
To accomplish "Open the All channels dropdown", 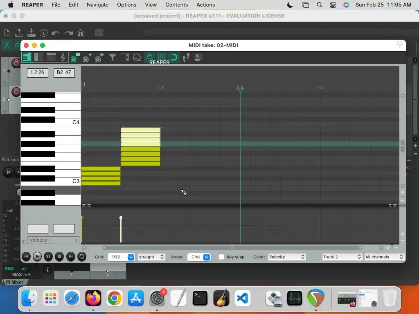I will pyautogui.click(x=384, y=257).
